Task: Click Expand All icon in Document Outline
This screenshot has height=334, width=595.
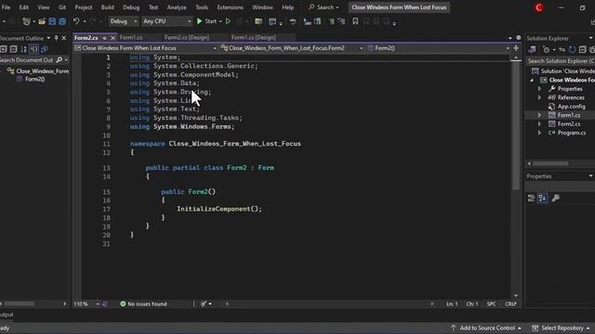Action: tap(4, 49)
